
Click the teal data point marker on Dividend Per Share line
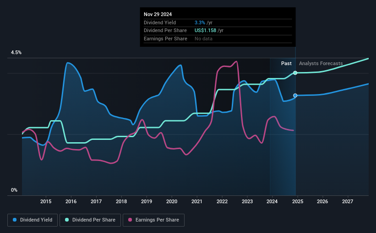[x=295, y=73]
